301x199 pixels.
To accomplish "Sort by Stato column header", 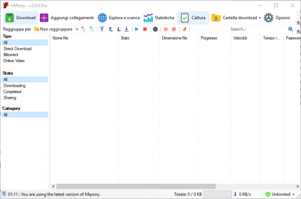I will point(139,38).
